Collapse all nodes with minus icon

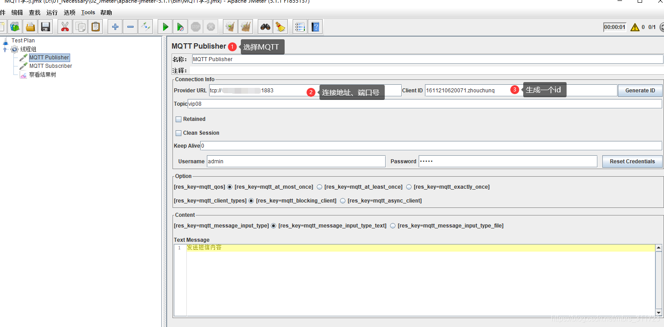130,27
